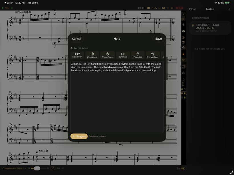Expand the bottom keyboard panel button
This screenshot has height=175, width=234.
tap(181, 168)
